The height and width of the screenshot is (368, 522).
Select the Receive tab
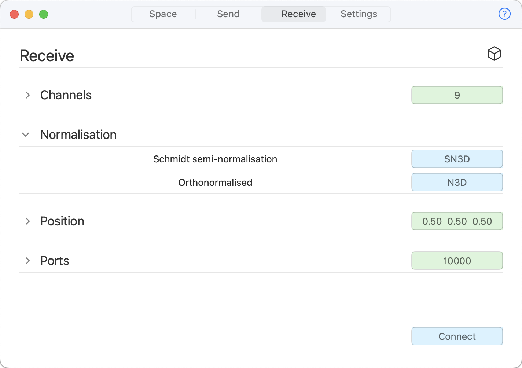(x=298, y=14)
